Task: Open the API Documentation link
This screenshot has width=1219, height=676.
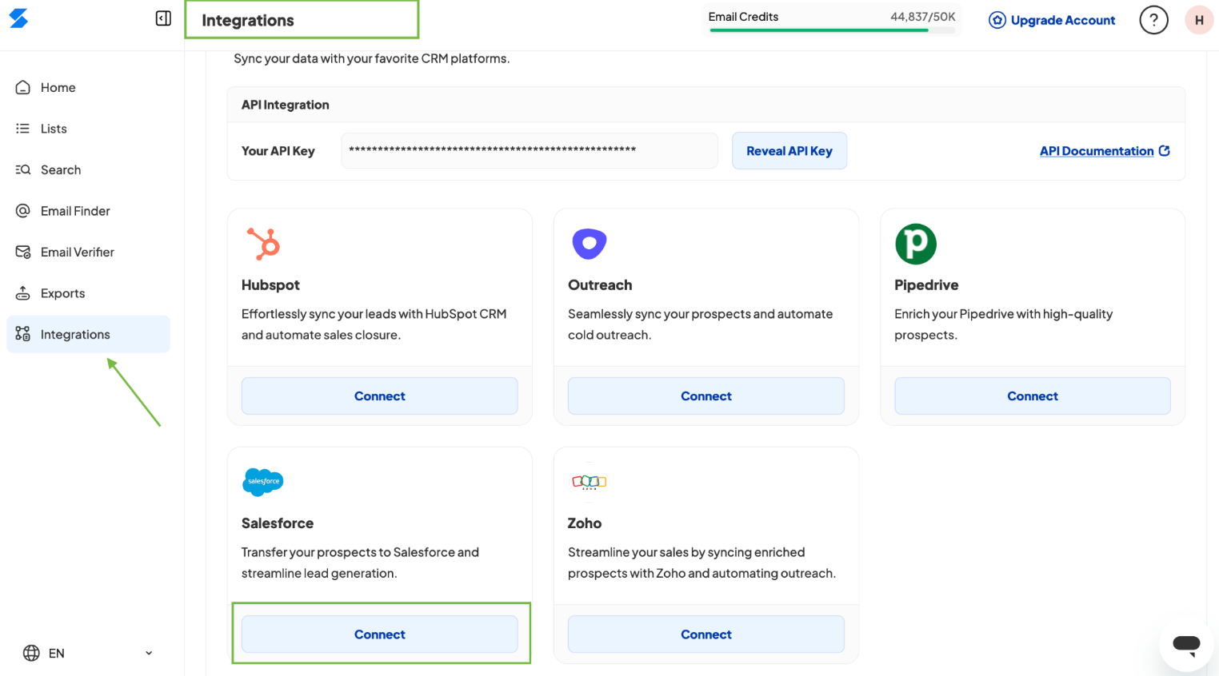Action: pos(1097,151)
